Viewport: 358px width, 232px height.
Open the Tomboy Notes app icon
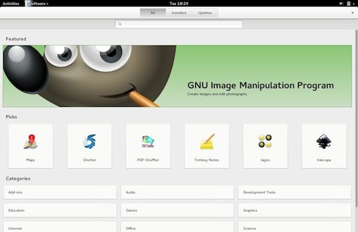point(207,141)
